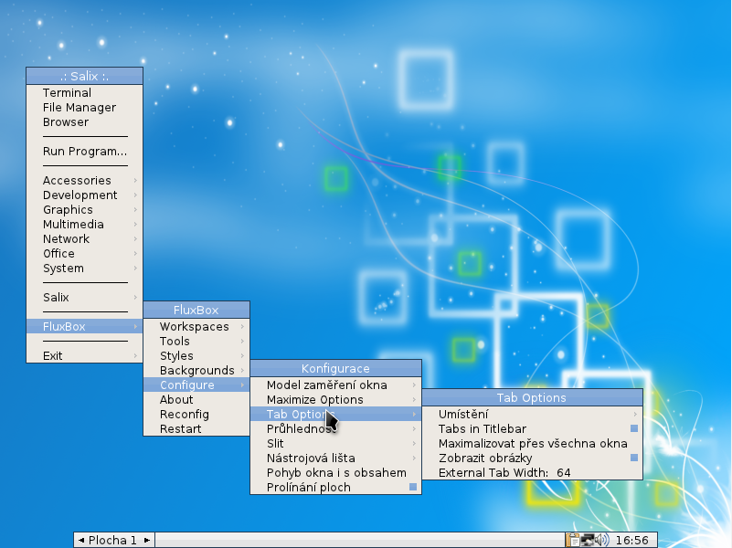The image size is (732, 548).
Task: Expand the Graphics submenu
Action: click(x=84, y=210)
